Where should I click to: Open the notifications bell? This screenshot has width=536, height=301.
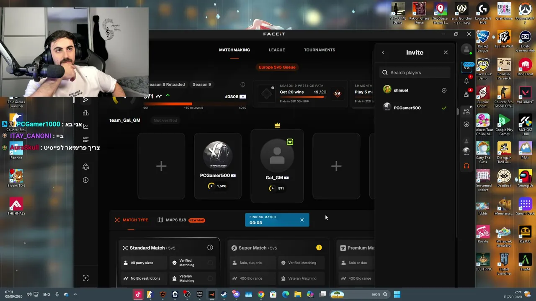click(466, 81)
